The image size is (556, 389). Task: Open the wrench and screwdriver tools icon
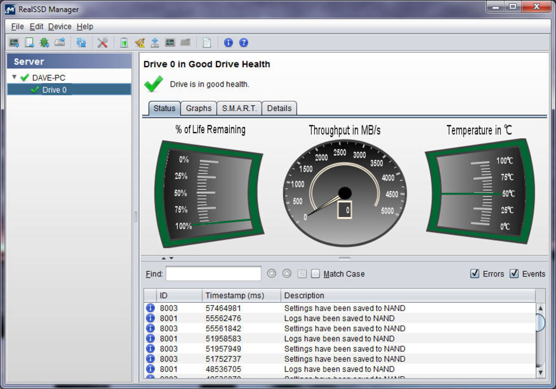click(x=102, y=43)
